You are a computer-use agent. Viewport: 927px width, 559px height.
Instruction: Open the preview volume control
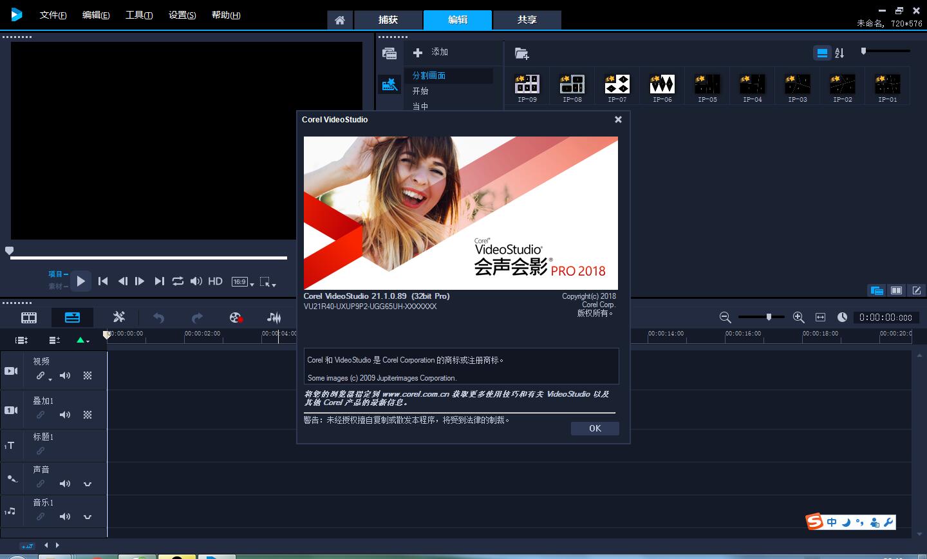(196, 281)
